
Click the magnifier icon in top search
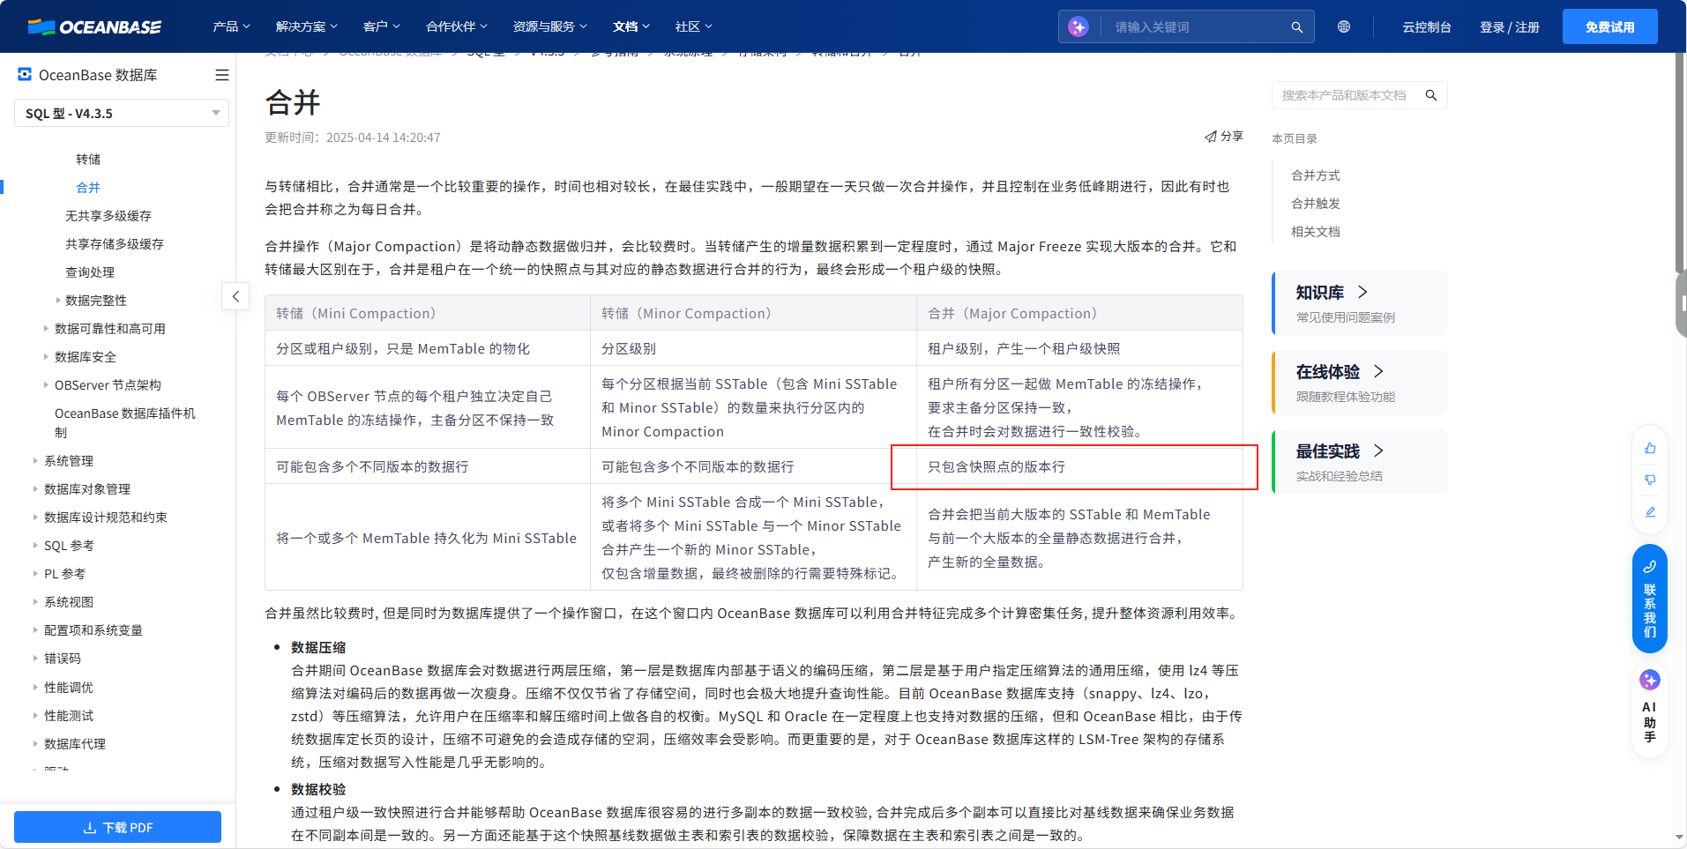pyautogui.click(x=1296, y=26)
